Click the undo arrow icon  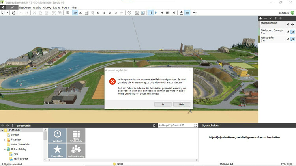pyautogui.click(x=21, y=13)
